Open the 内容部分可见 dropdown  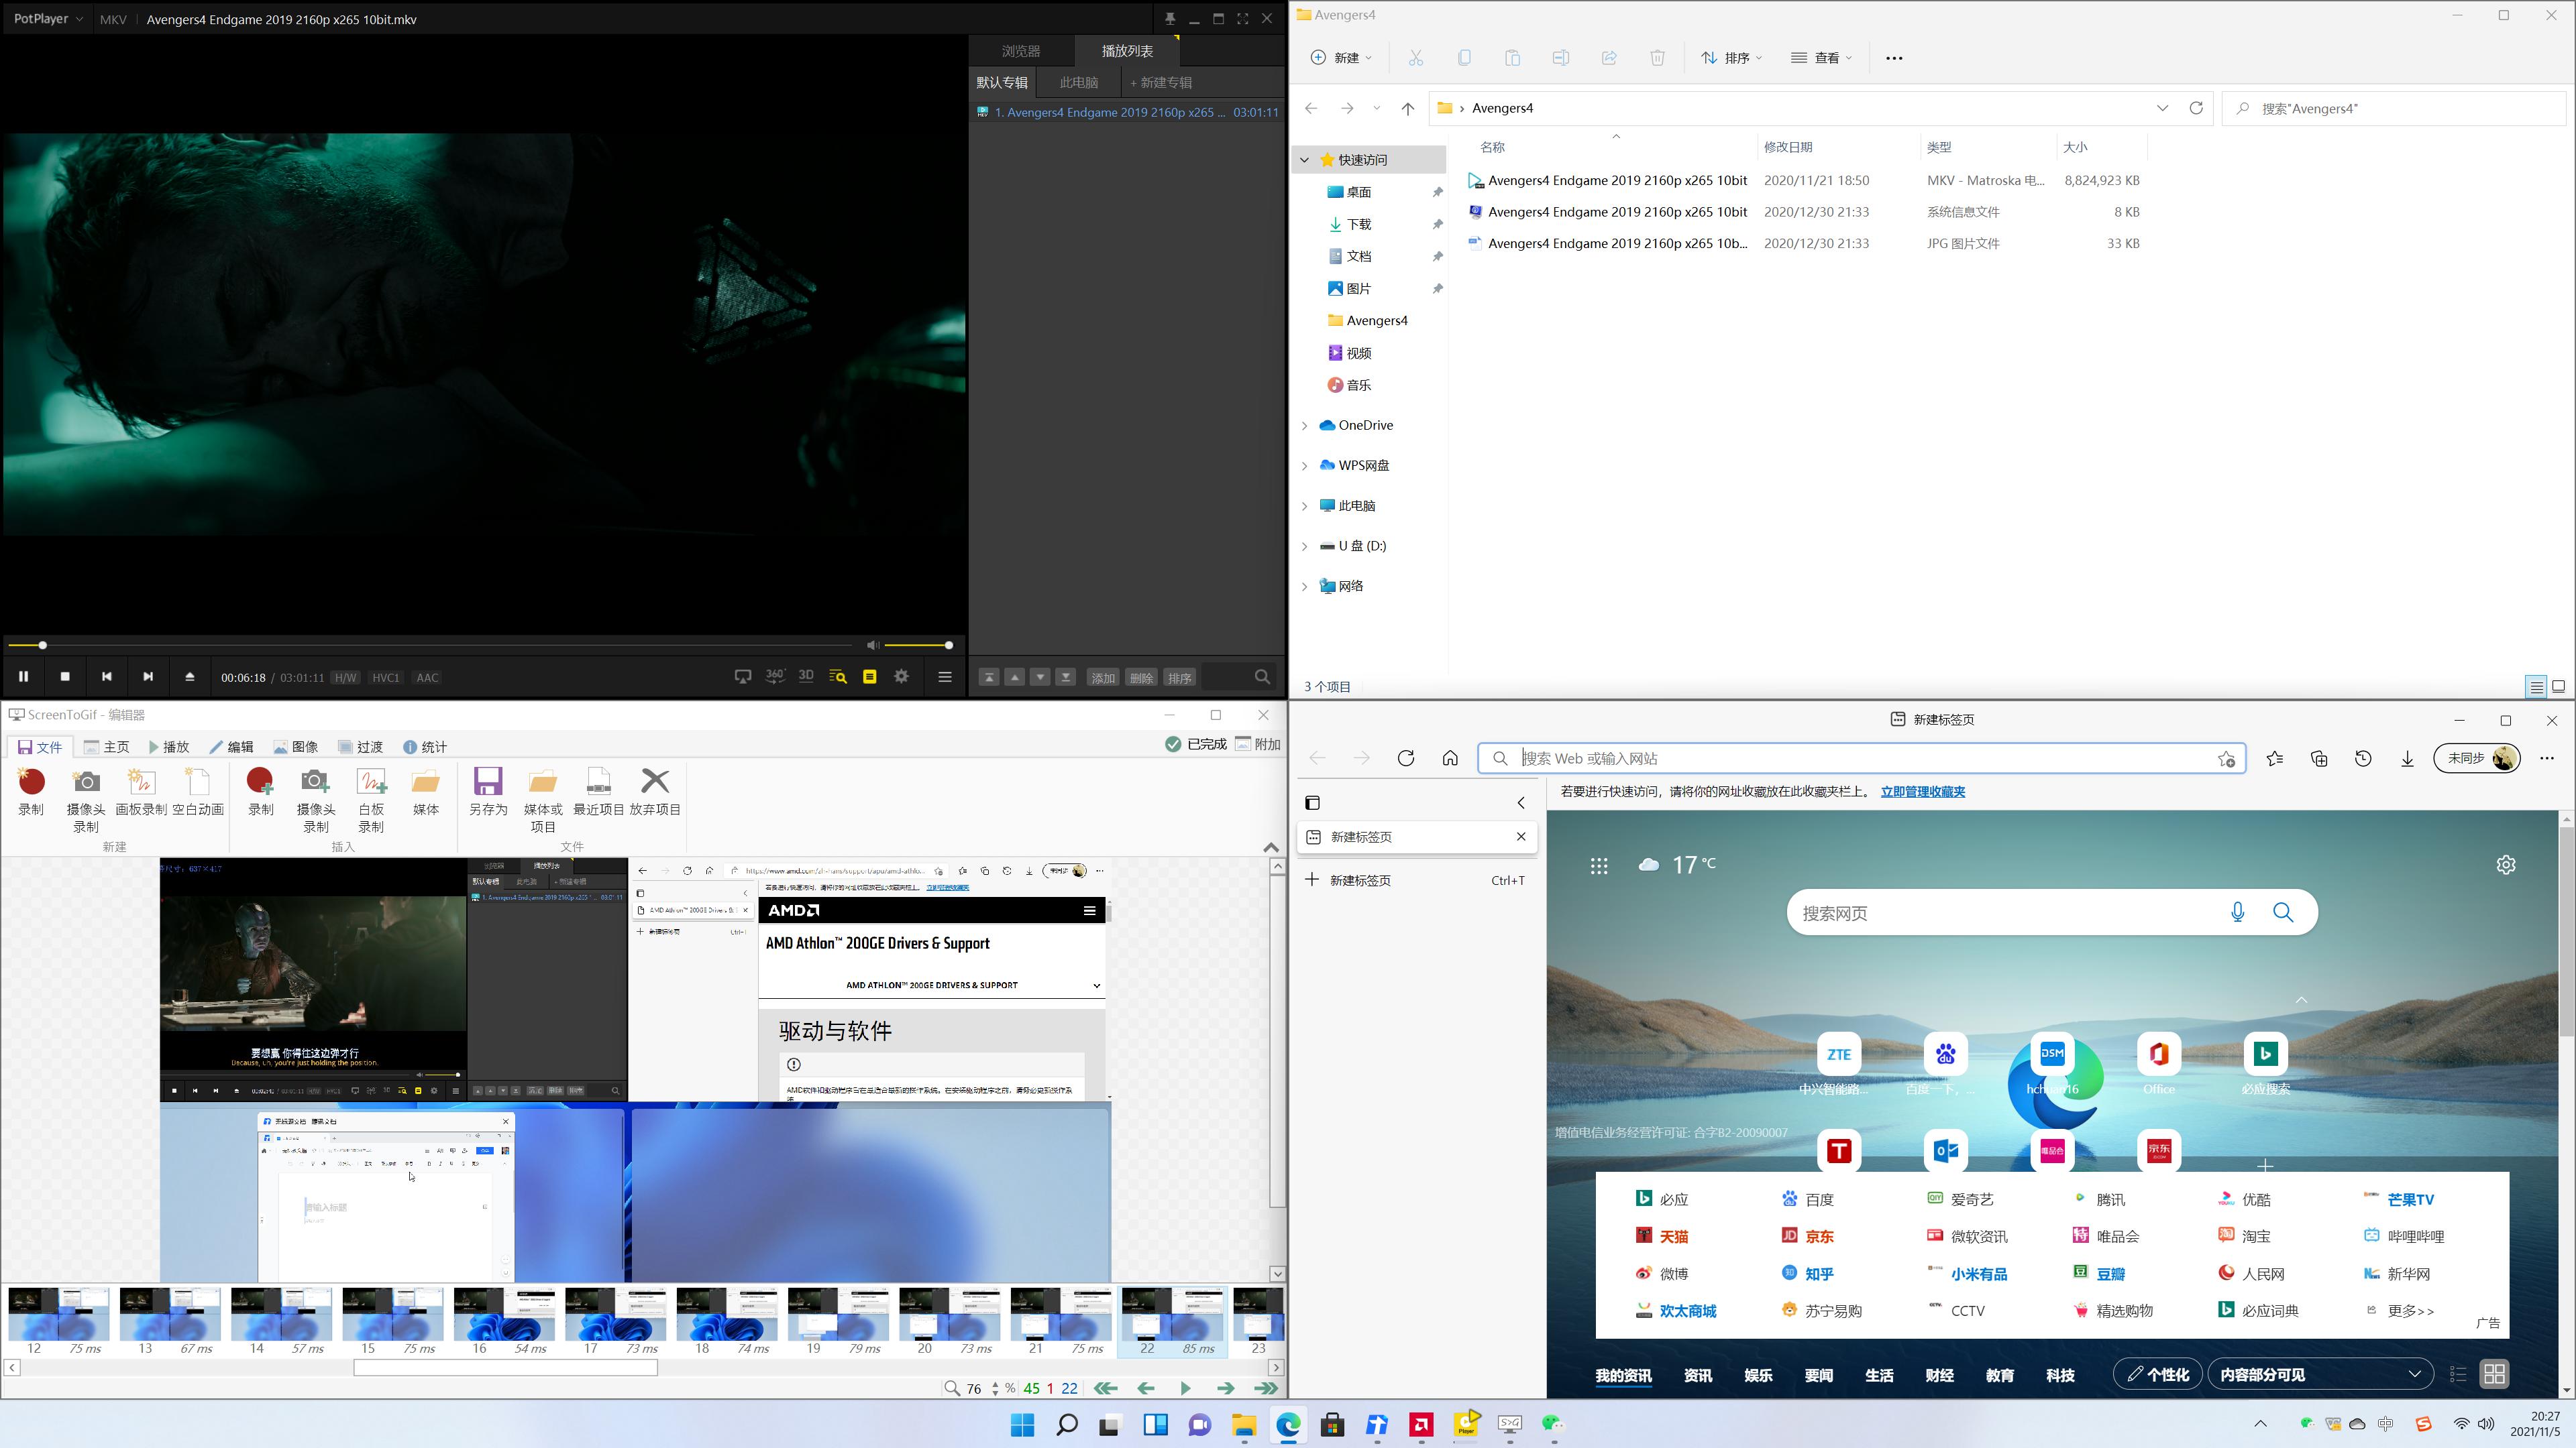2319,1374
